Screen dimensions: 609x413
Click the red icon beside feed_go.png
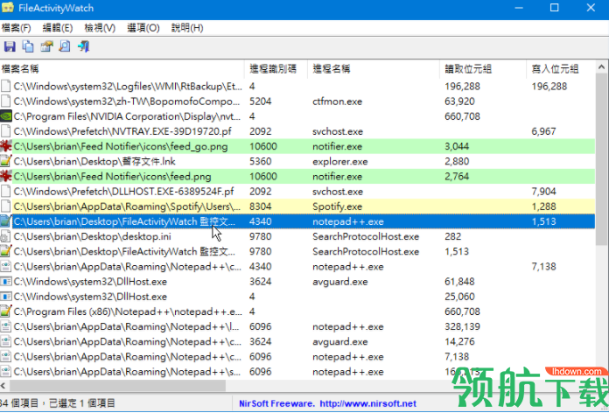[6, 146]
